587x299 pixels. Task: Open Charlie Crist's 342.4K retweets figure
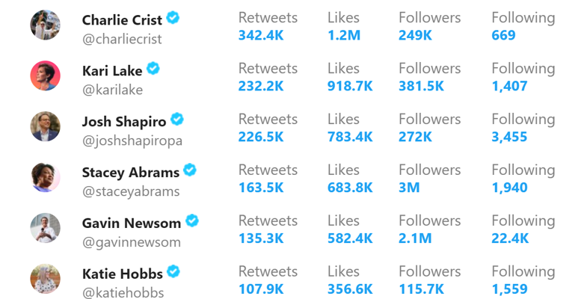pyautogui.click(x=261, y=35)
